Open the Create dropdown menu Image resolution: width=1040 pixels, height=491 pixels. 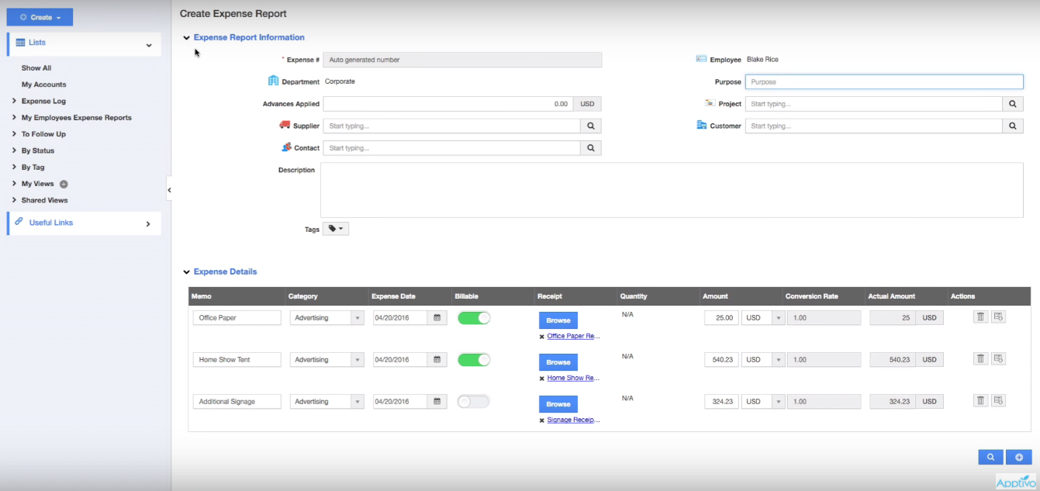click(40, 16)
